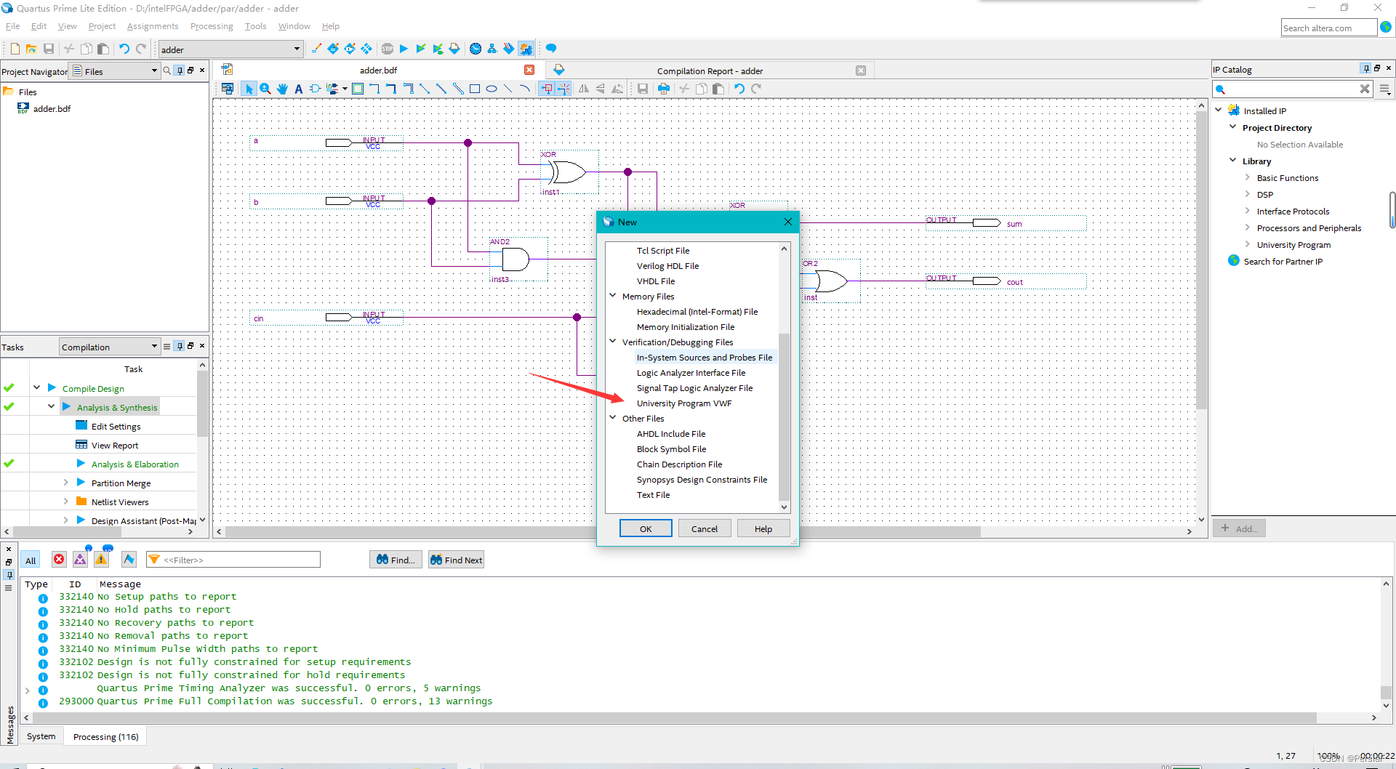Toggle warning messages filter
This screenshot has width=1396, height=769.
tap(101, 560)
